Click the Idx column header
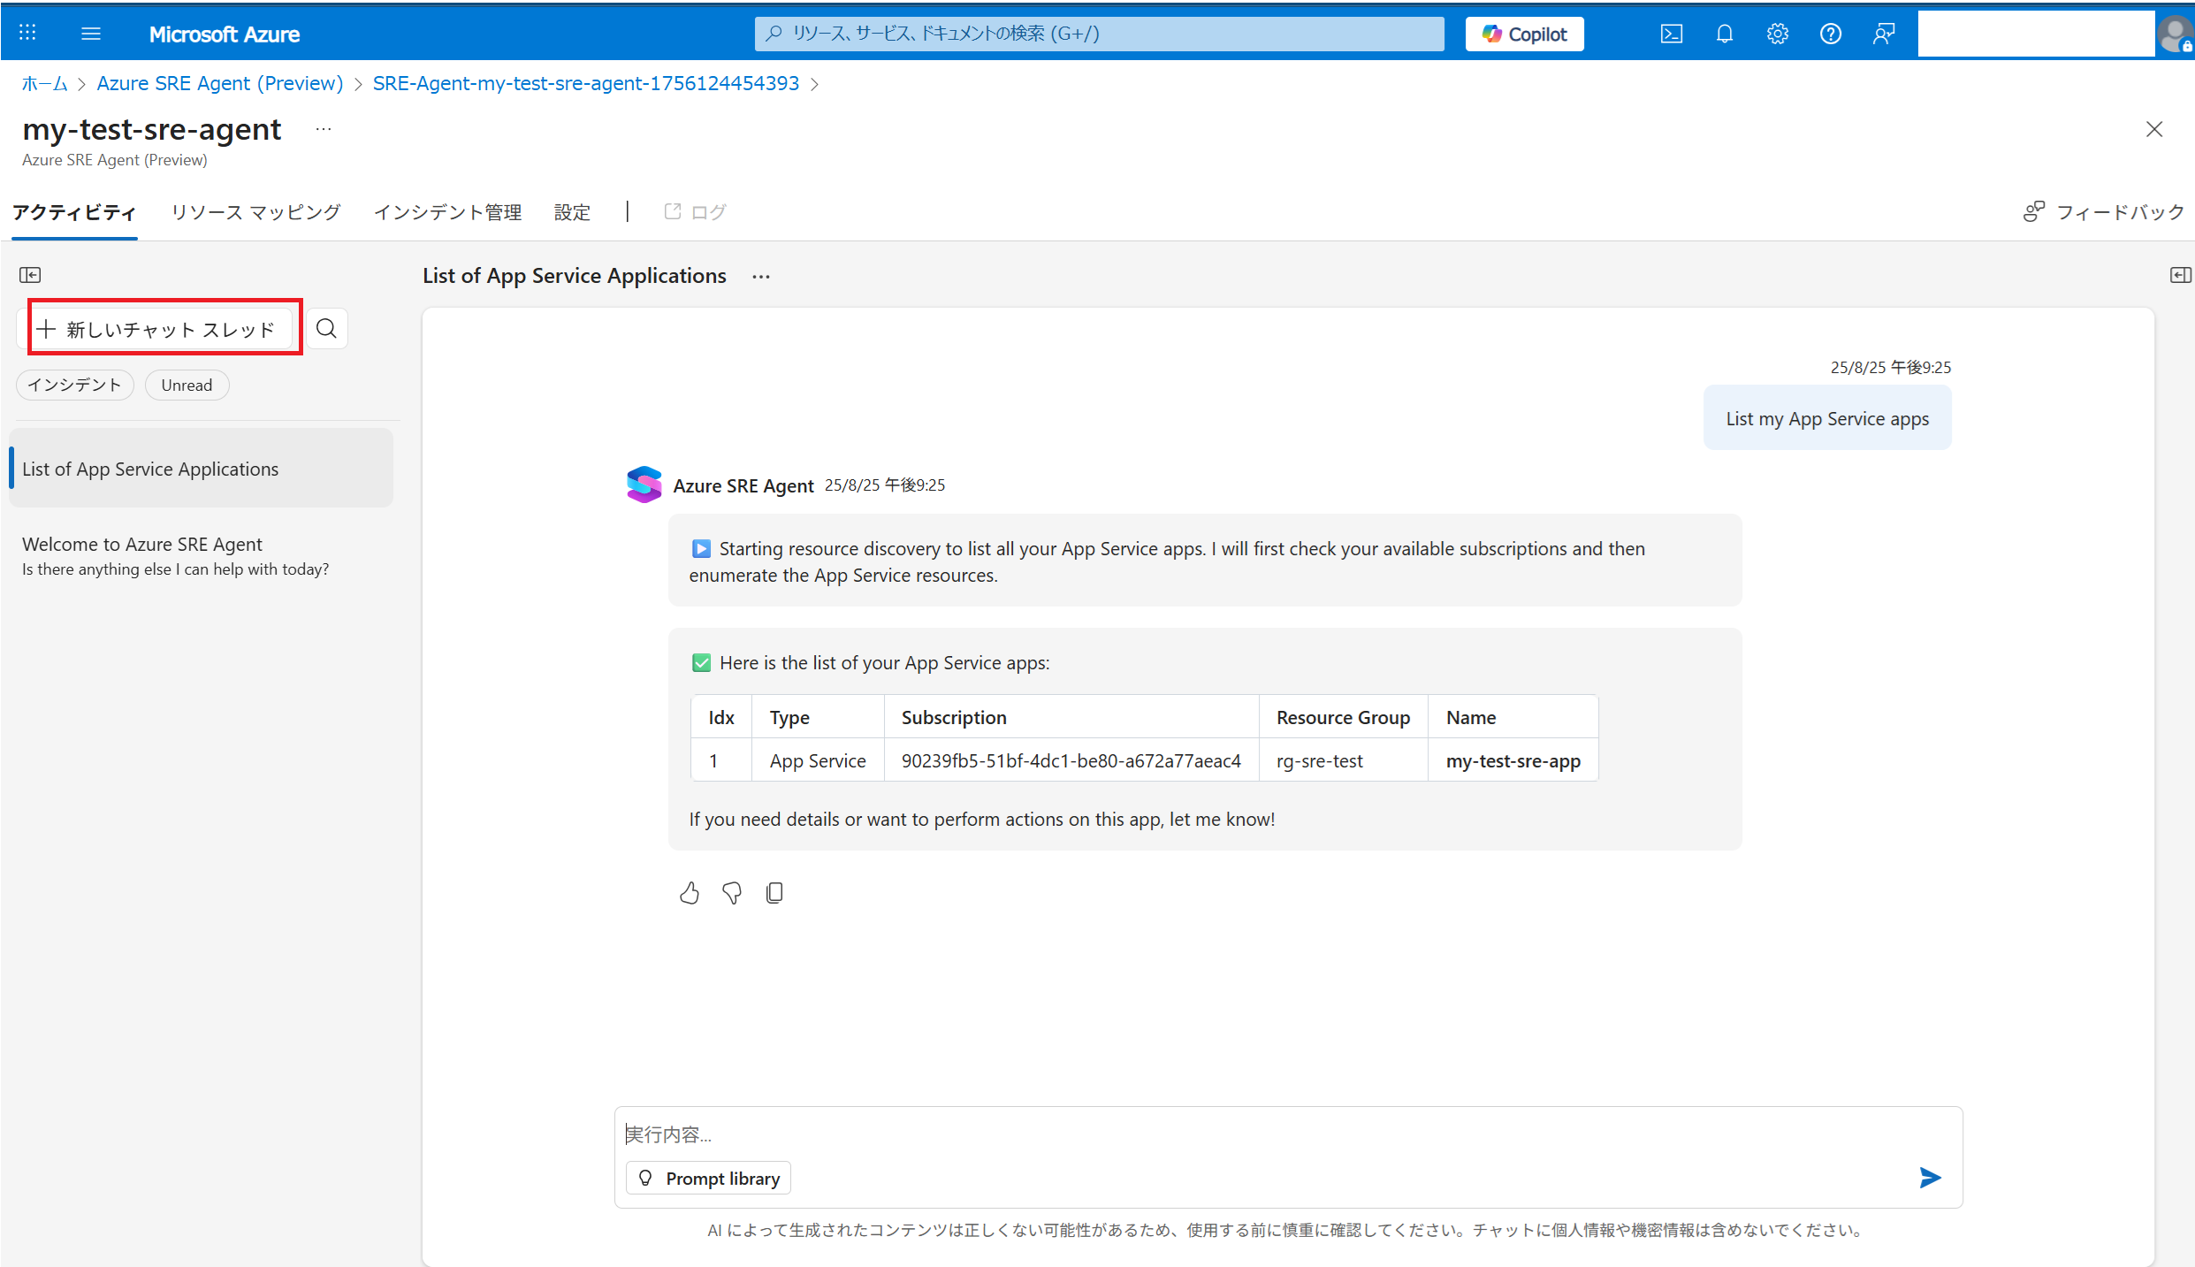Viewport: 2195px width, 1267px height. point(721,717)
